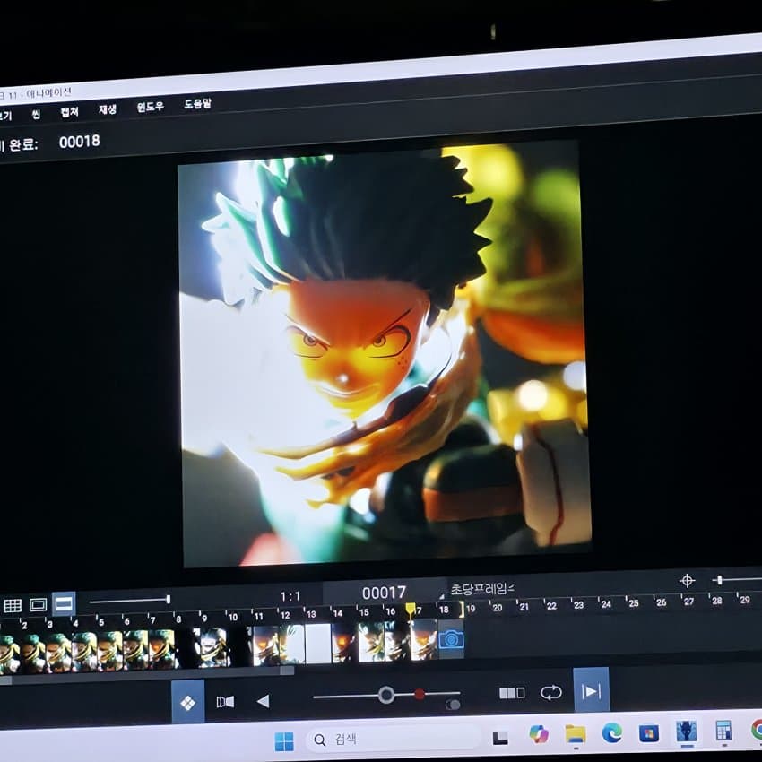
Task: Select the frame 12 thumbnail in timeline
Action: coord(291,643)
